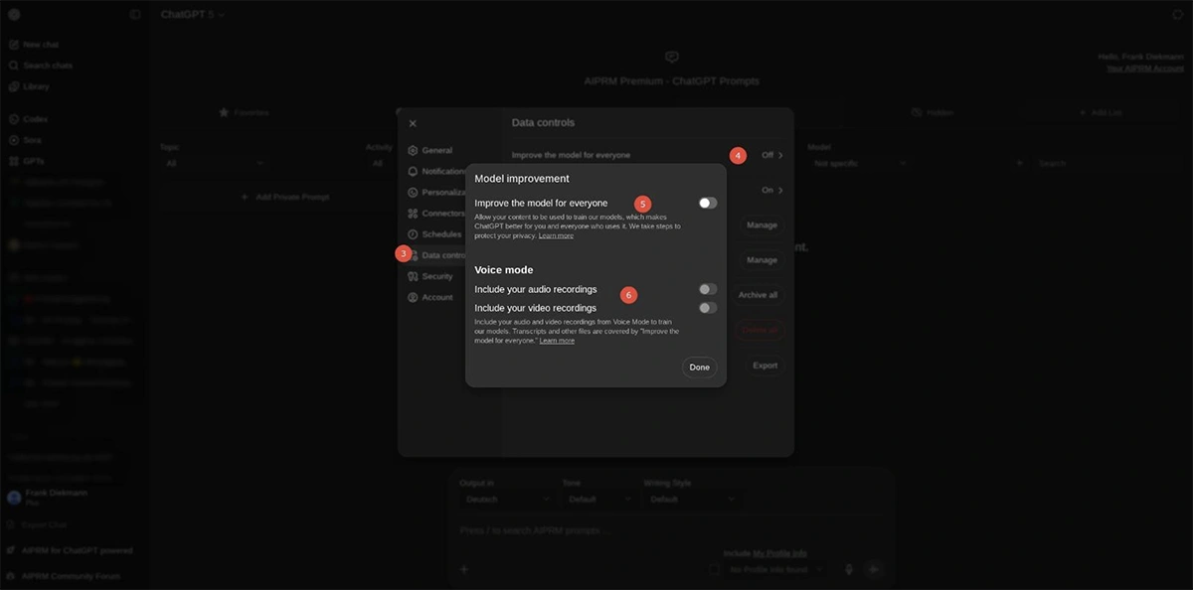
Task: Click the plus icon beside the Search field
Action: pyautogui.click(x=1019, y=163)
